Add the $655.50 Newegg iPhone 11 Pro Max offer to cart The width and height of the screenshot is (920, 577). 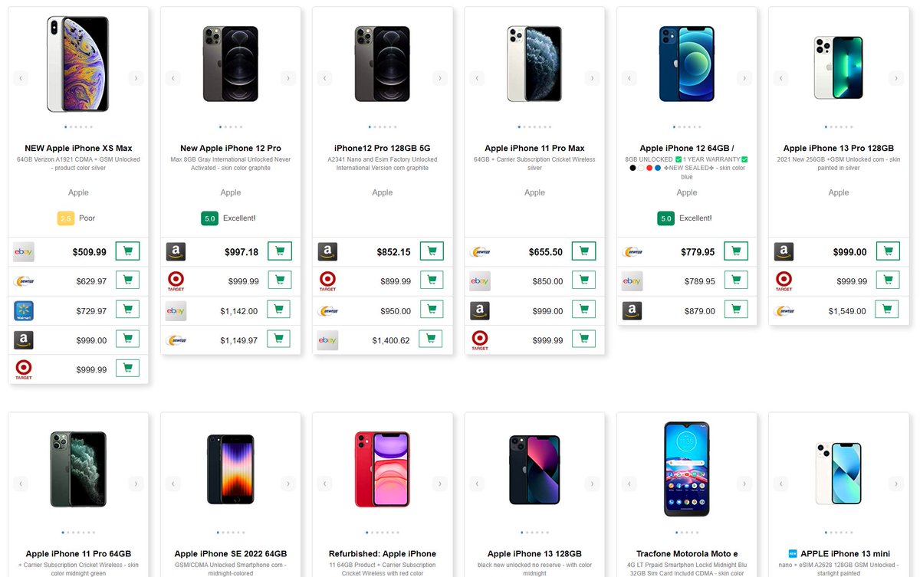(x=583, y=251)
